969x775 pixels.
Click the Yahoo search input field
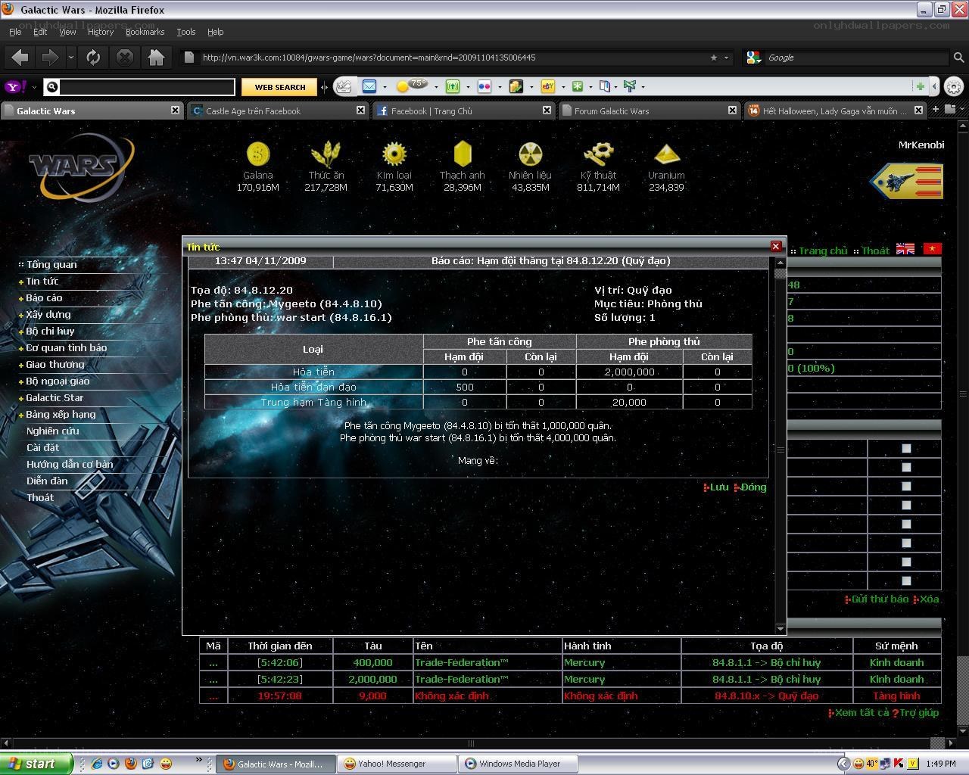147,87
